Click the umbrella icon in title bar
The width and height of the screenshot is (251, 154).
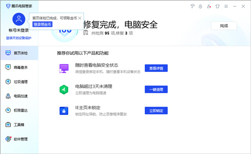(192, 6)
